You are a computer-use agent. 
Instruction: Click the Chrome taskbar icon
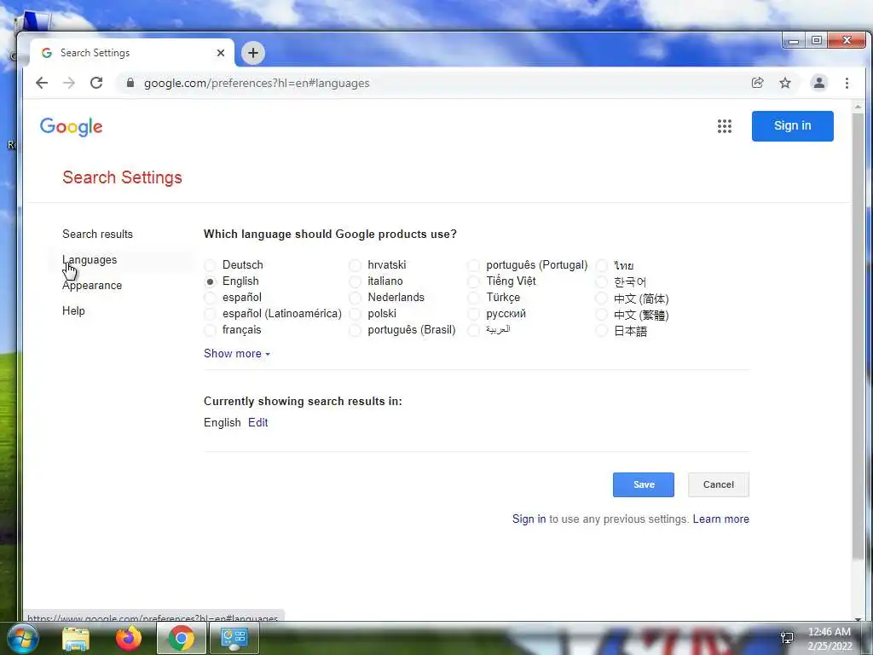tap(181, 638)
